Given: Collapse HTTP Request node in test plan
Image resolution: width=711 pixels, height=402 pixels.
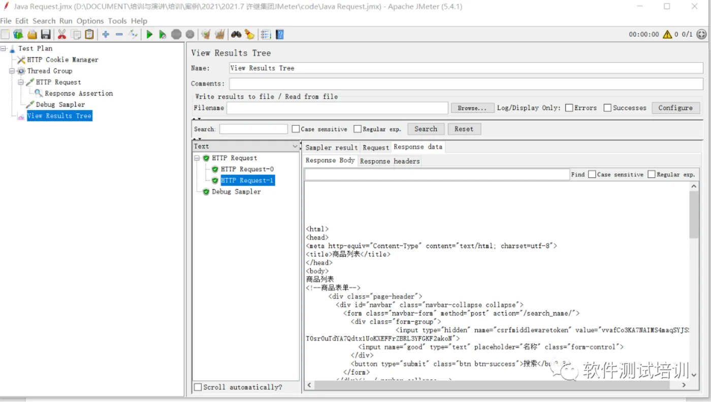Looking at the screenshot, I should tap(21, 82).
